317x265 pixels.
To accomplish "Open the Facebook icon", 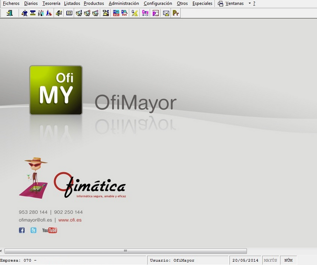I will 22,230.
